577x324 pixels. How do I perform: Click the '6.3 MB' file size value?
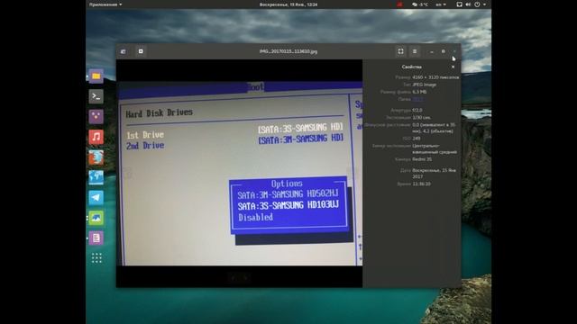419,92
